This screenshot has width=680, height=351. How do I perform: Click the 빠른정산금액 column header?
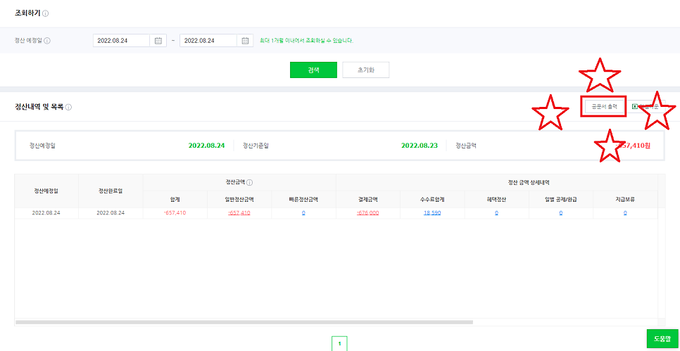[303, 200]
